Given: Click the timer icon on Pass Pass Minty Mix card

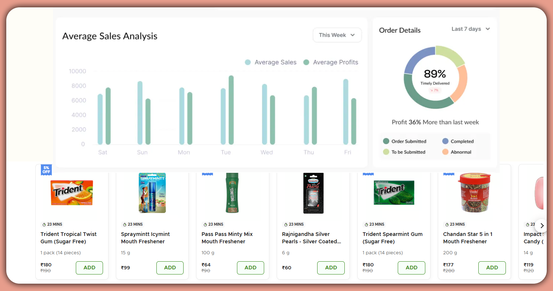Looking at the screenshot, I should tap(205, 224).
